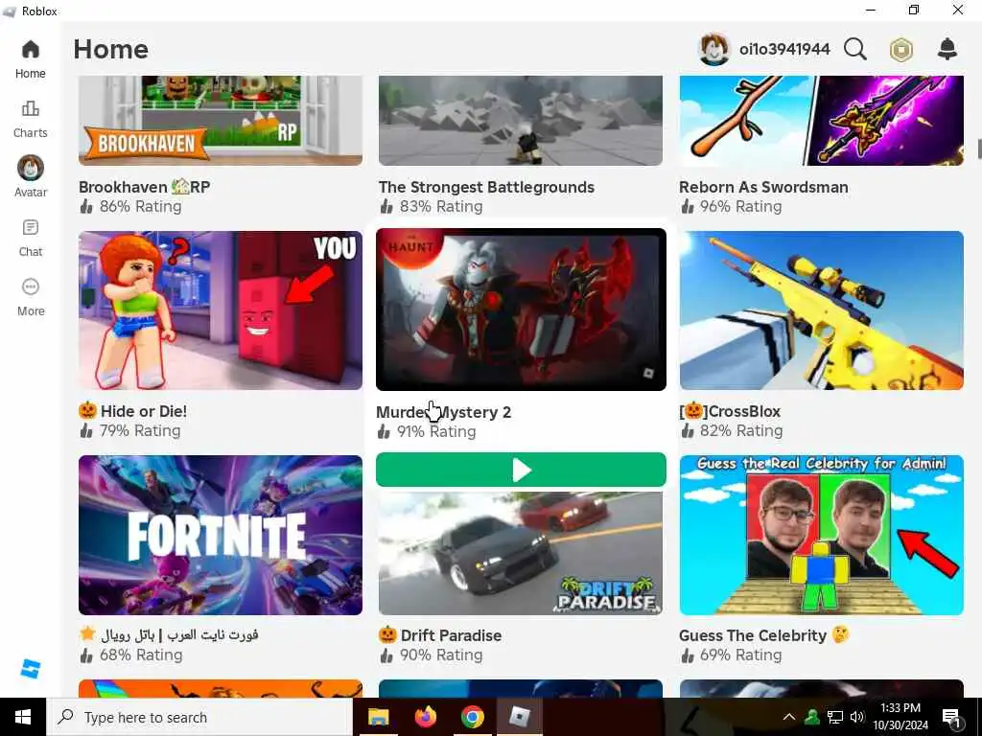Click the 79% Rating text

click(x=140, y=430)
